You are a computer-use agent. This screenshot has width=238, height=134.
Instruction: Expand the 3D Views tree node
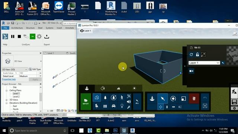pyautogui.click(x=7, y=100)
